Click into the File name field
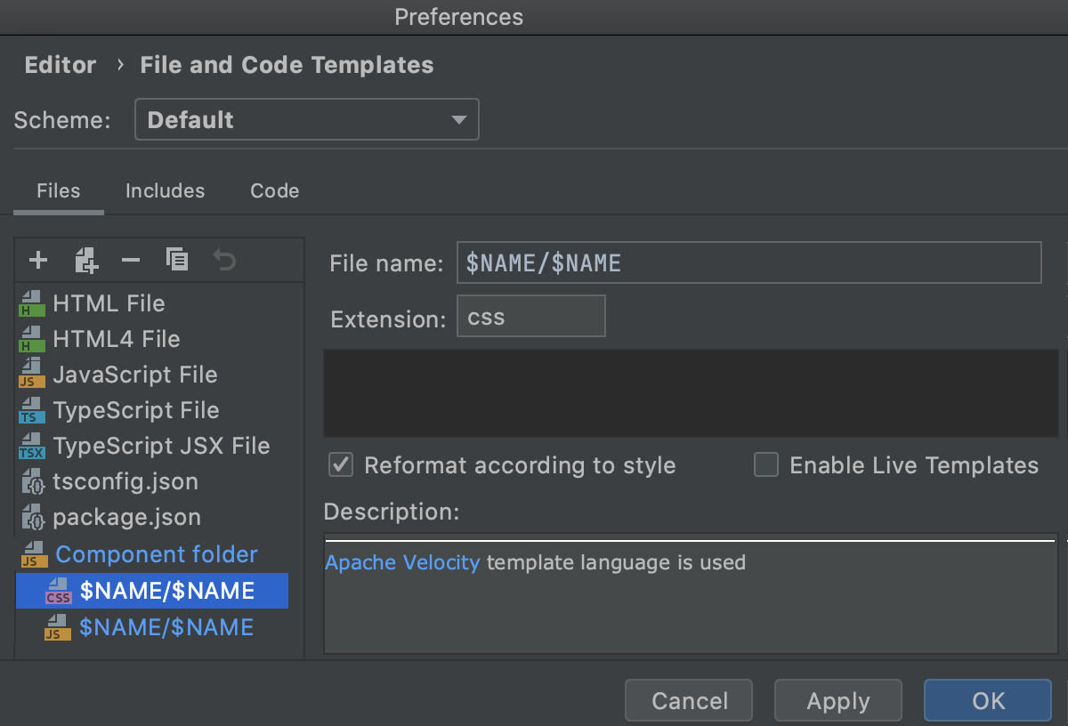 pos(748,263)
